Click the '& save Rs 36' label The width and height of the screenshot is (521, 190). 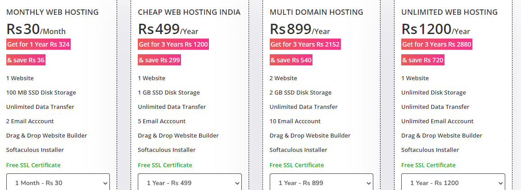pyautogui.click(x=26, y=60)
